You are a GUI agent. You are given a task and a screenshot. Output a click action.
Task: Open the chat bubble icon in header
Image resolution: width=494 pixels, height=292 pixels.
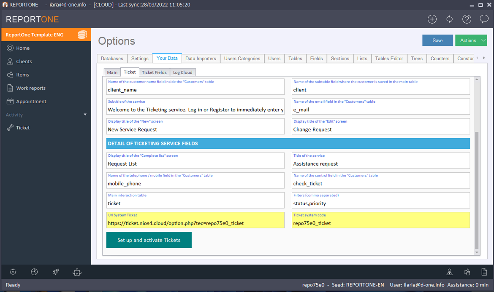coord(484,19)
